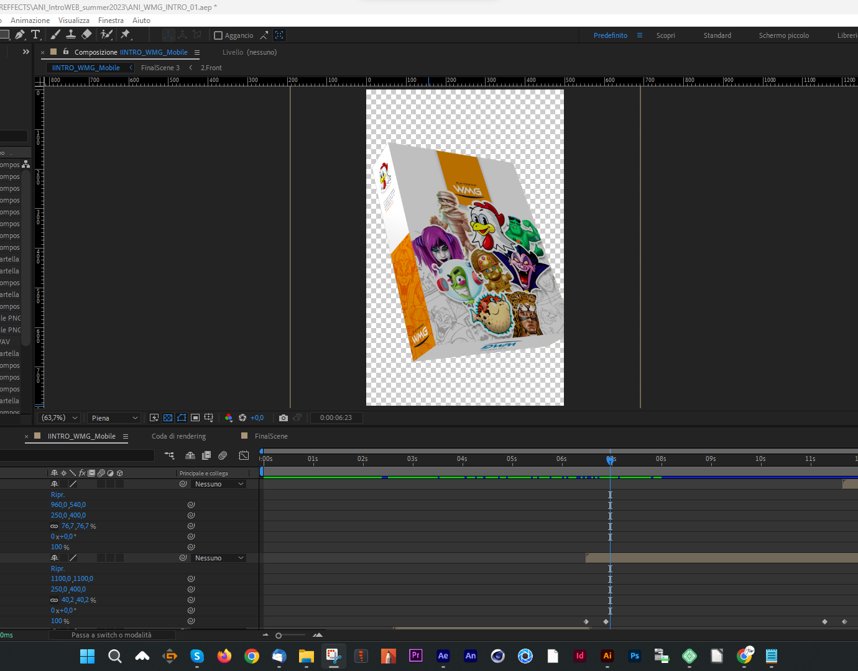Enable the Aggancio snapping checkbox
This screenshot has height=671, width=858.
(218, 35)
